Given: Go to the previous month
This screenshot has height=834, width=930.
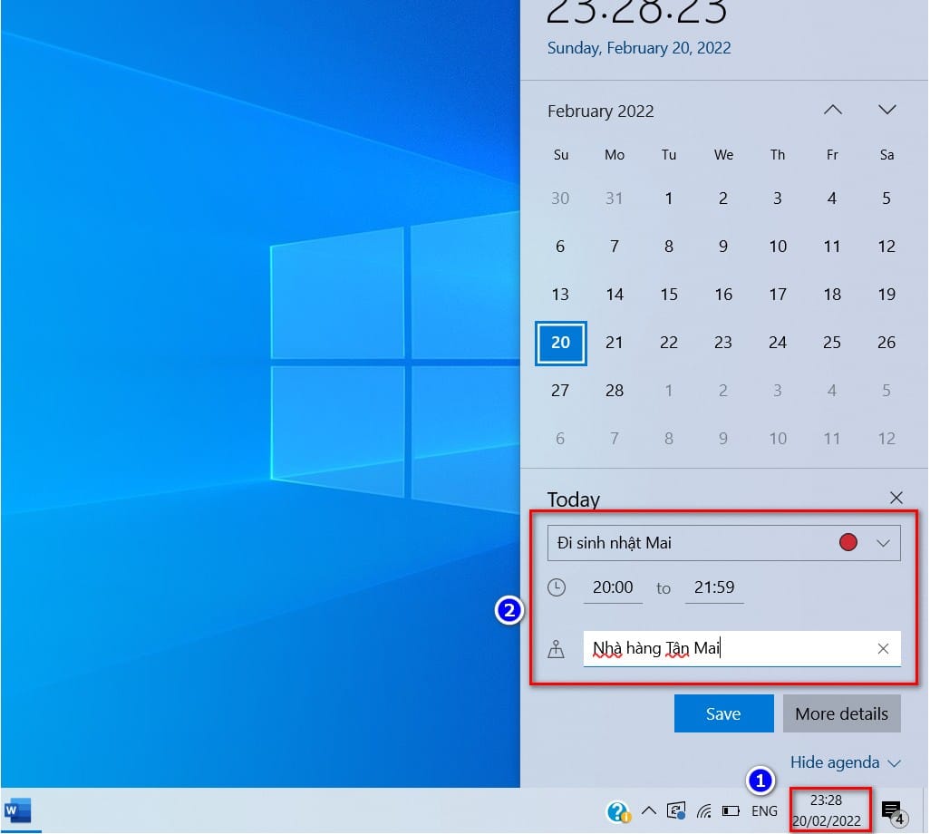Looking at the screenshot, I should pos(833,110).
